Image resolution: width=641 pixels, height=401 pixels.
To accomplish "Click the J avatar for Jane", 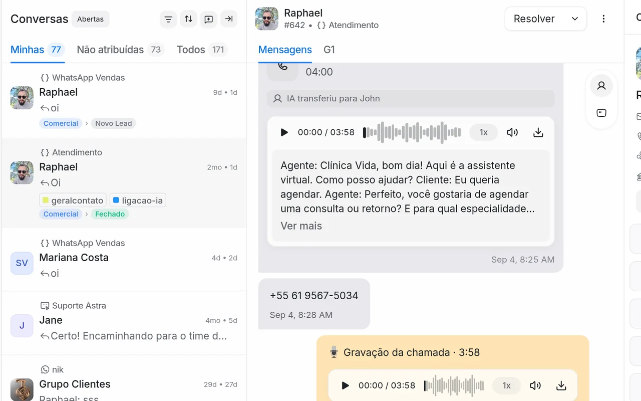I will pos(22,326).
